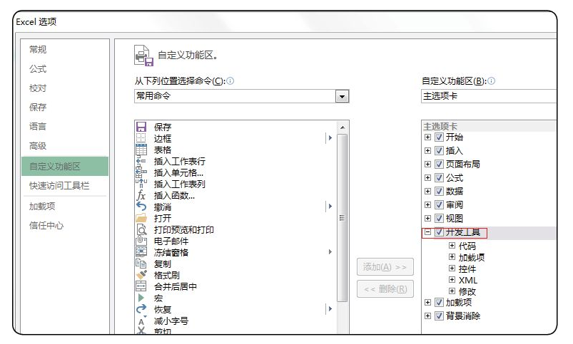Open the 加载项 category in the sidebar
The height and width of the screenshot is (344, 573).
point(42,207)
